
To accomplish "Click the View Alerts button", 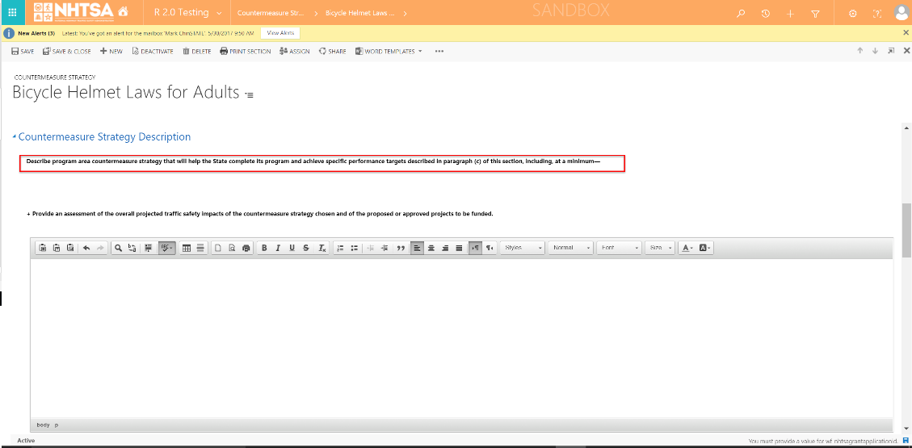I will pyautogui.click(x=280, y=33).
